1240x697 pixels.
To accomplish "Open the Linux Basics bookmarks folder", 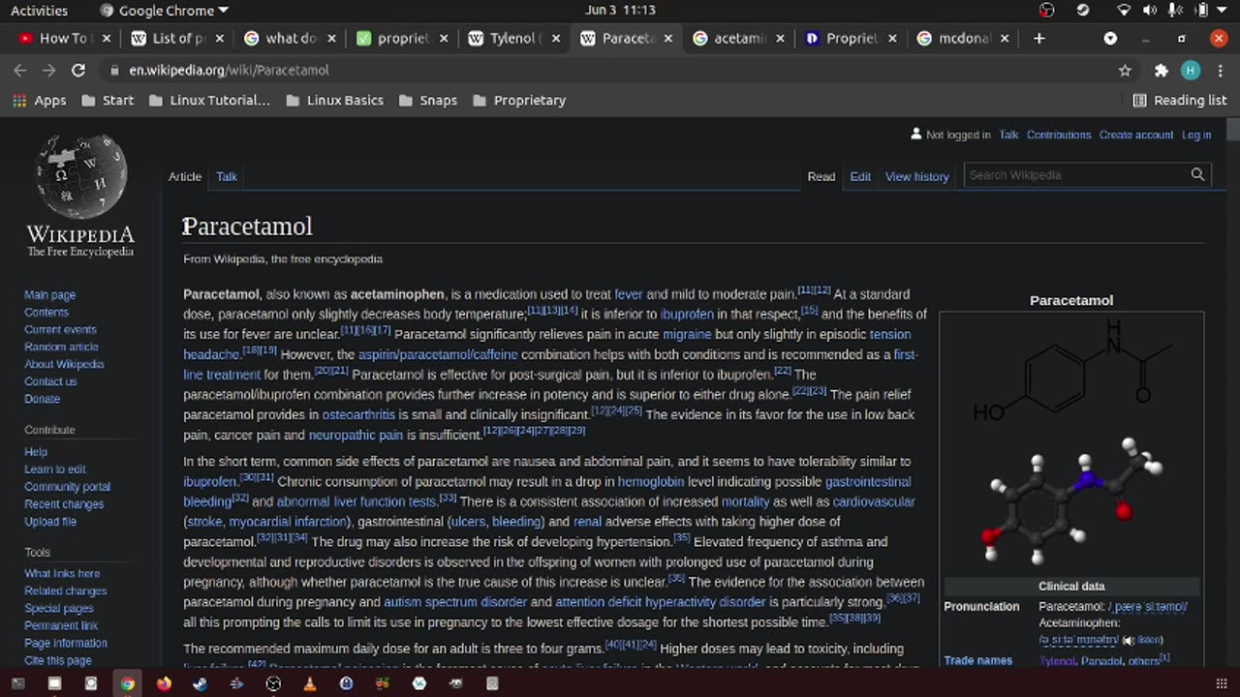I will (x=334, y=100).
